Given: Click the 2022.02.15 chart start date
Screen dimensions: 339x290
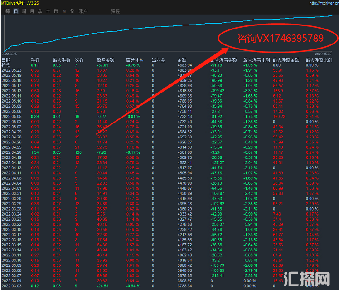Looking at the screenshot, I should pyautogui.click(x=10, y=53).
